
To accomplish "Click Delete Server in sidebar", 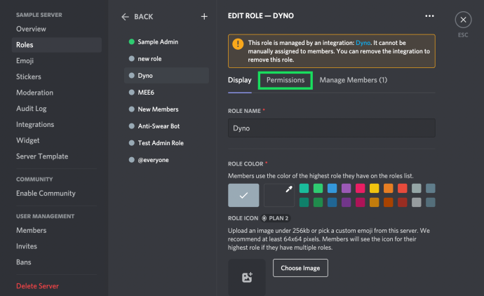I will [x=37, y=286].
